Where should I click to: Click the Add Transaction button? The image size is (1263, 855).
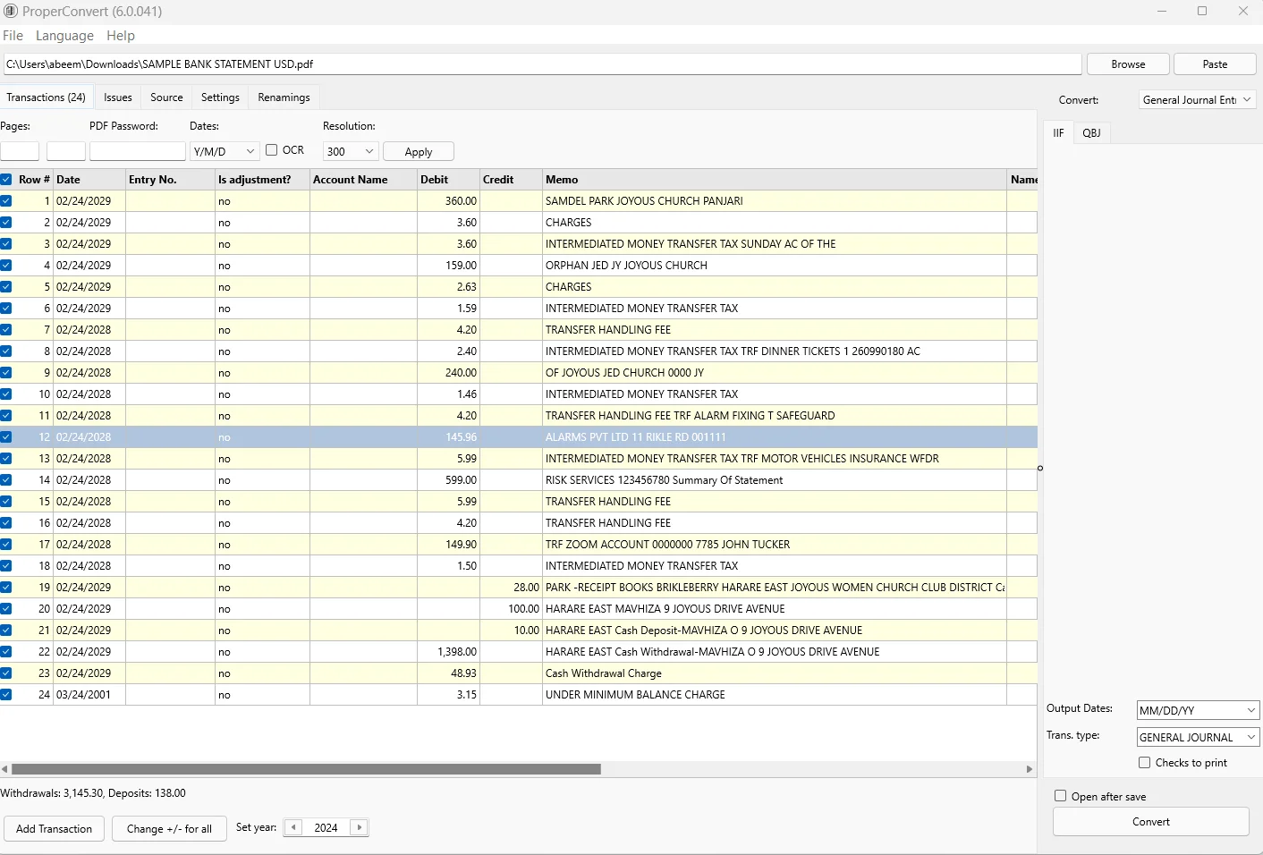click(x=54, y=829)
